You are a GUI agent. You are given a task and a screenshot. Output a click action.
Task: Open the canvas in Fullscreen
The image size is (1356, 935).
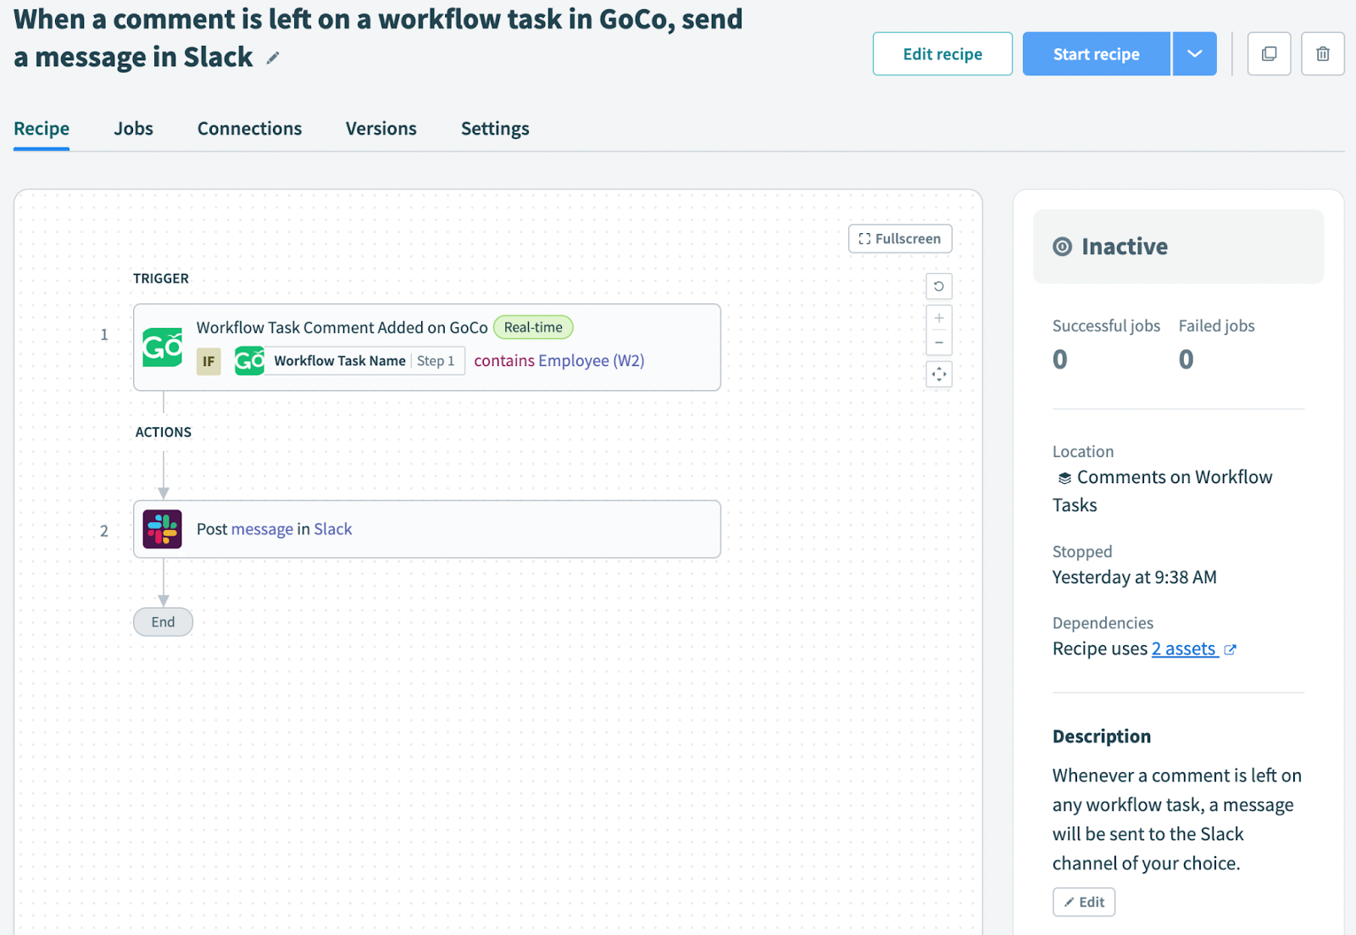[x=900, y=239]
